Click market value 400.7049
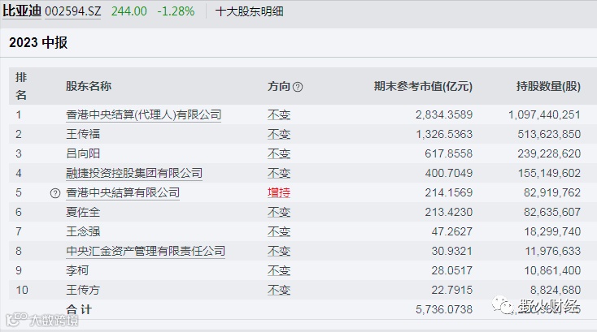Image resolution: width=597 pixels, height=332 pixels. (448, 173)
